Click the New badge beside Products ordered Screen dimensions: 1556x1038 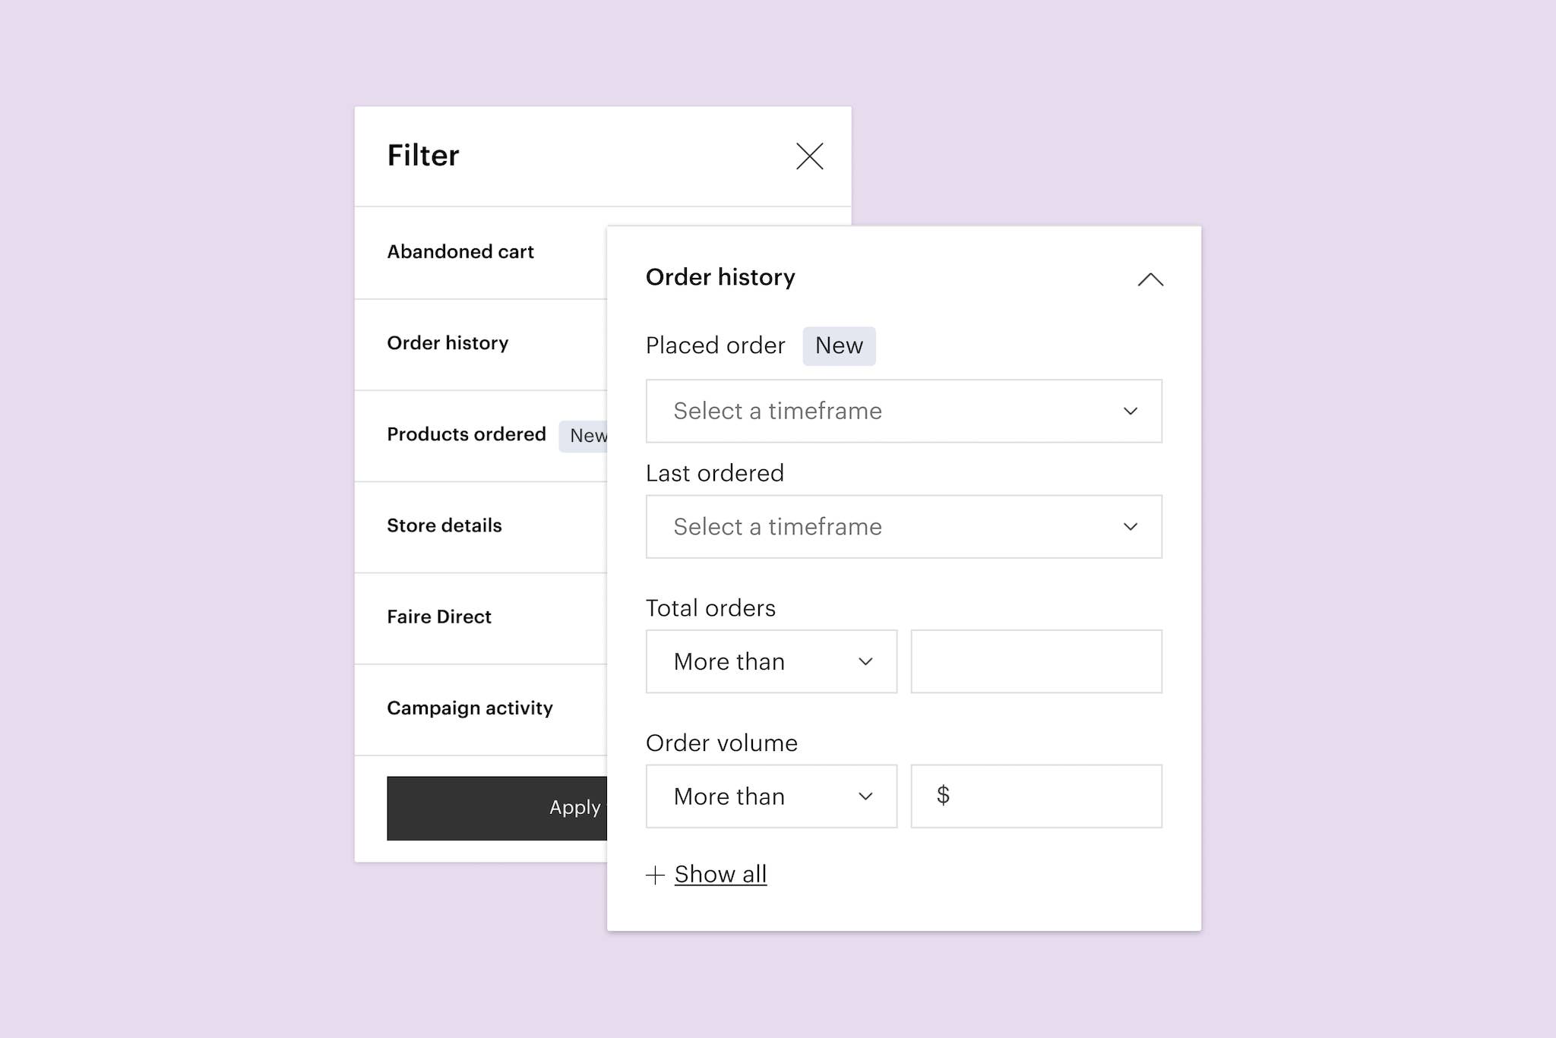click(x=585, y=436)
